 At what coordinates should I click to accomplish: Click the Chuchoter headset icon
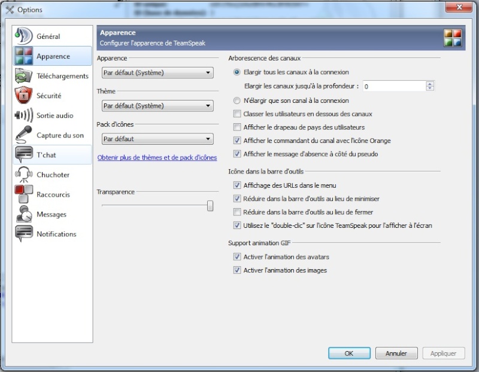[23, 175]
